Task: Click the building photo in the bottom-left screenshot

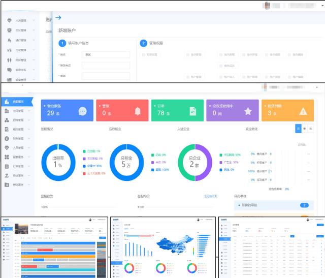Action: pyautogui.click(x=21, y=229)
